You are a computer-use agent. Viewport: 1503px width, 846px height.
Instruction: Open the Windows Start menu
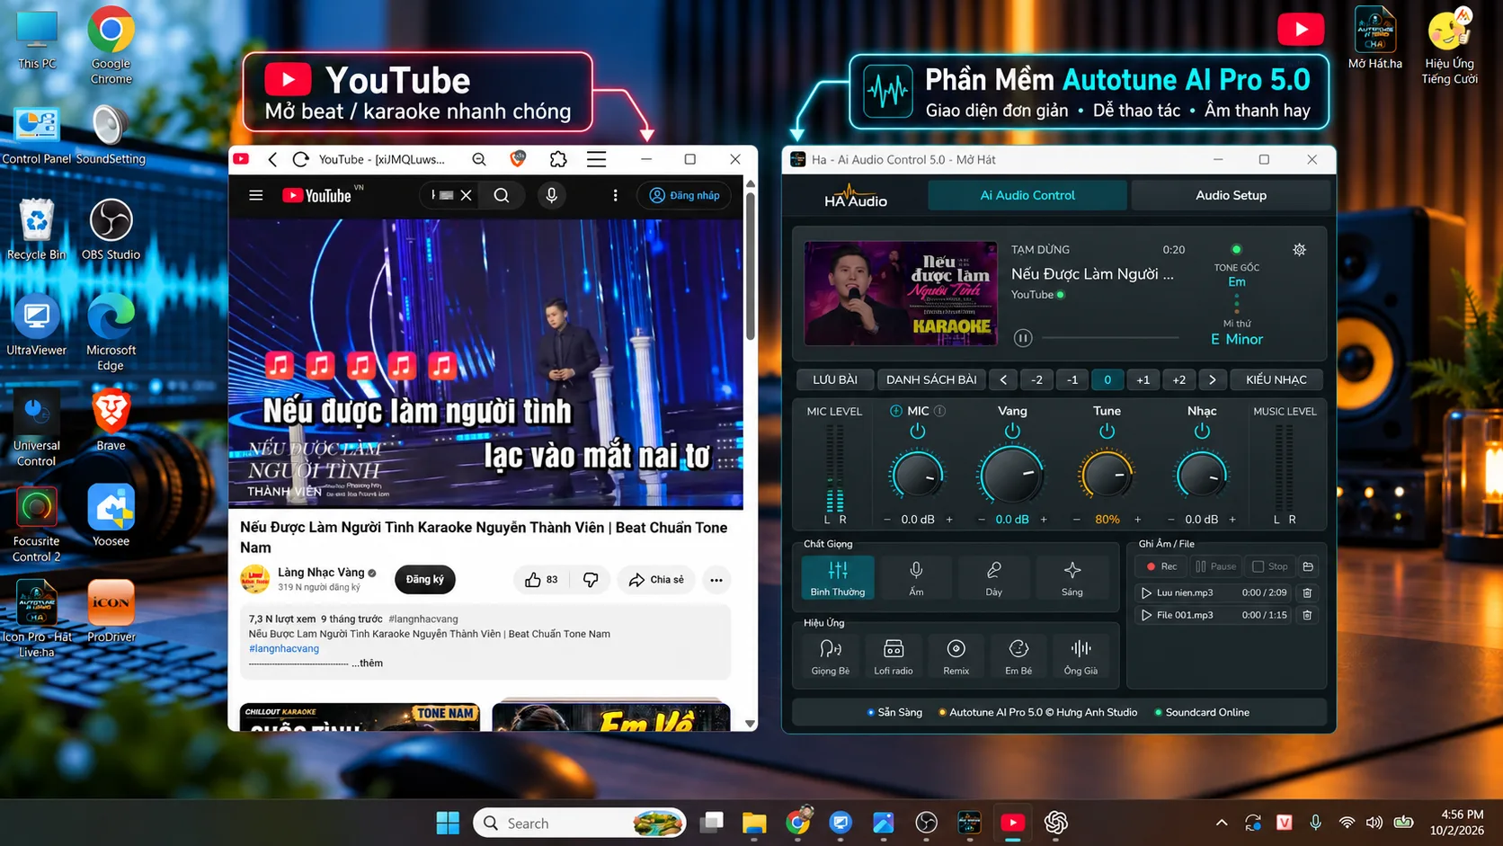pos(448,823)
